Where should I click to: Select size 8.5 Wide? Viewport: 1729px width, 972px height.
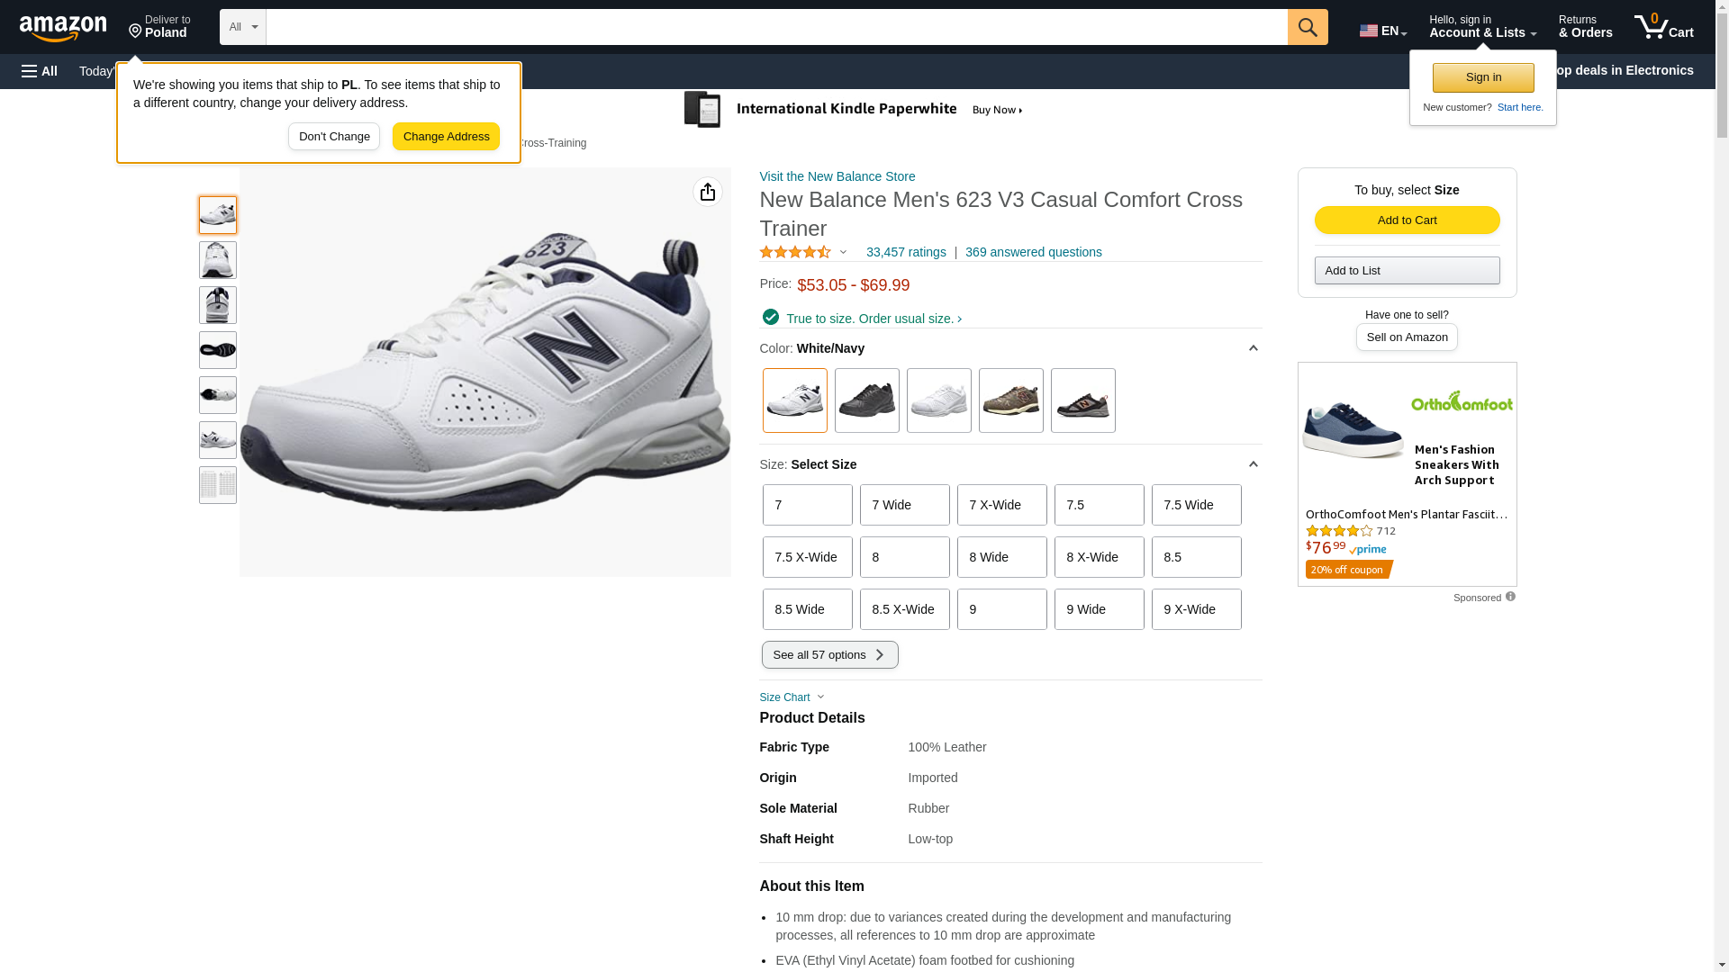coord(807,609)
